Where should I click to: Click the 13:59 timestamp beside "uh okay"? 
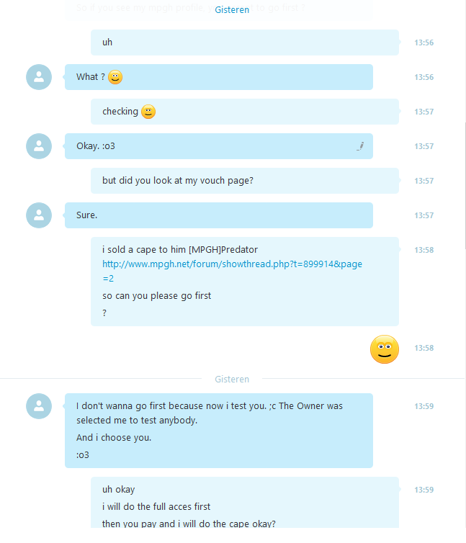pyautogui.click(x=424, y=490)
